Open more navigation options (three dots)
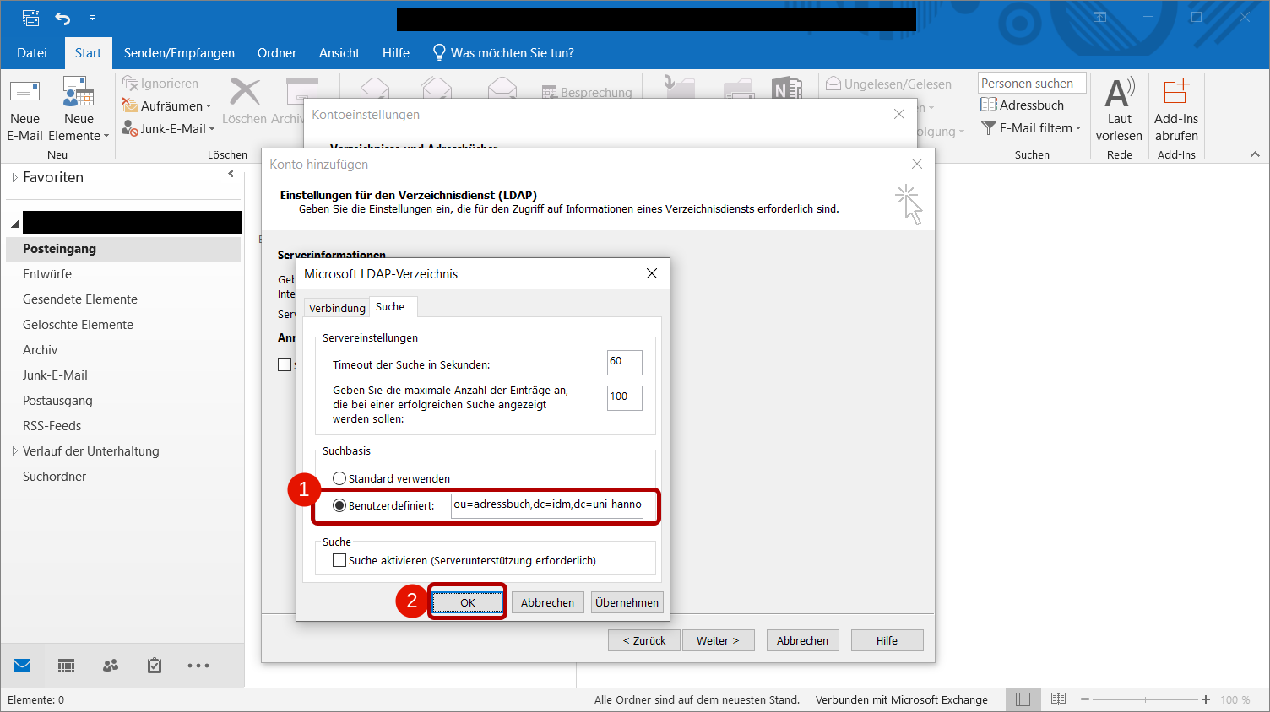 click(x=198, y=666)
